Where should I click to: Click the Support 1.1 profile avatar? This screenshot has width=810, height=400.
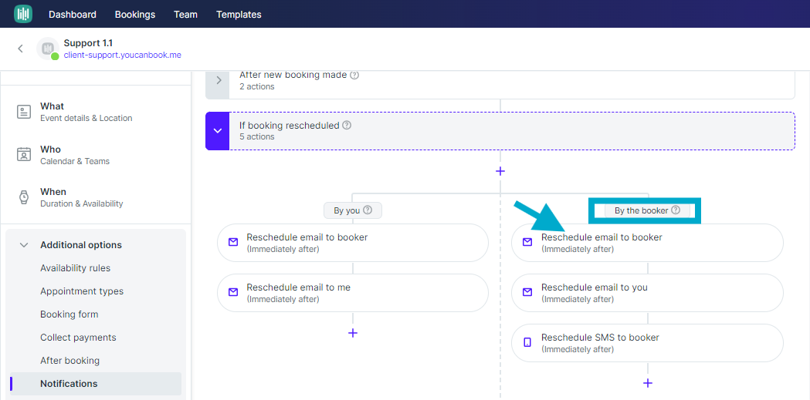[x=48, y=49]
